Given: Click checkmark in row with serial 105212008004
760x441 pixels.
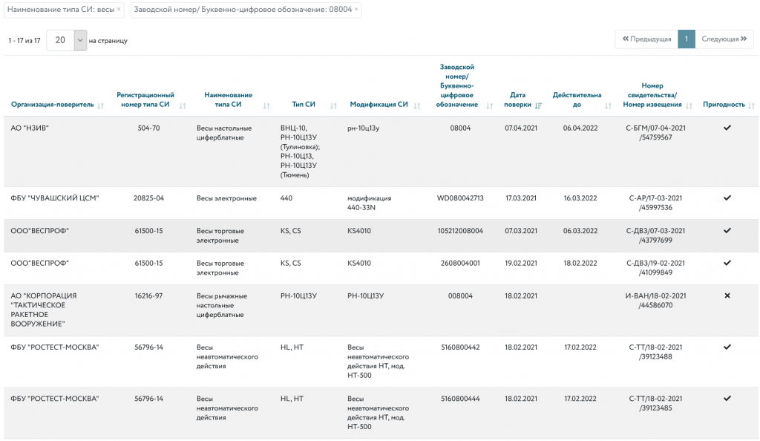Looking at the screenshot, I should point(727,231).
